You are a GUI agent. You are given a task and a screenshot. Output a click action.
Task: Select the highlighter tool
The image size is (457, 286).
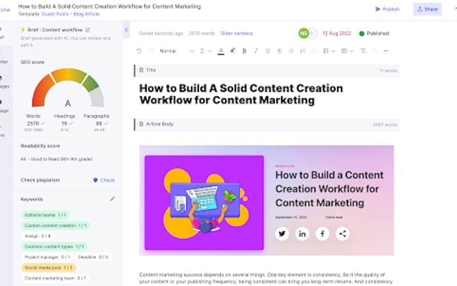pos(232,51)
